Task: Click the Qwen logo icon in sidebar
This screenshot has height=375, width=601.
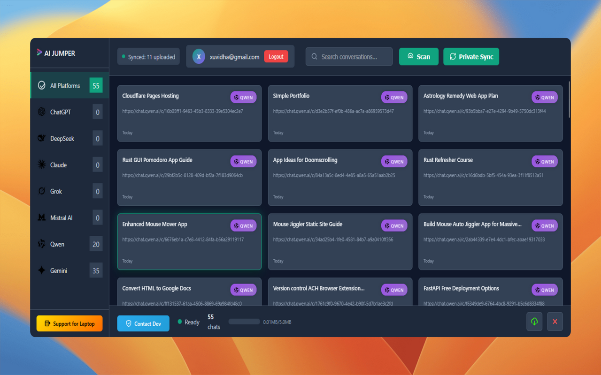Action: click(x=42, y=244)
